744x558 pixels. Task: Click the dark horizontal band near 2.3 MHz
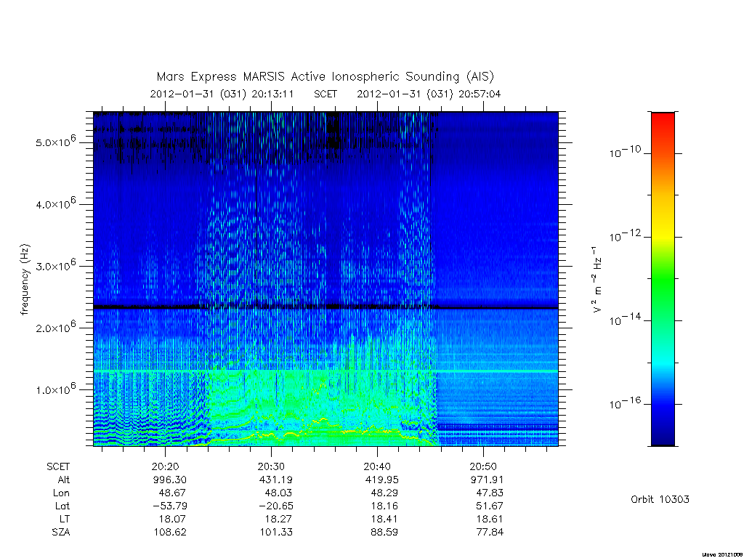[325, 307]
